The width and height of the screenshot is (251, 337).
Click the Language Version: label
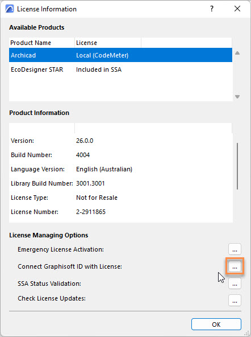37,170
